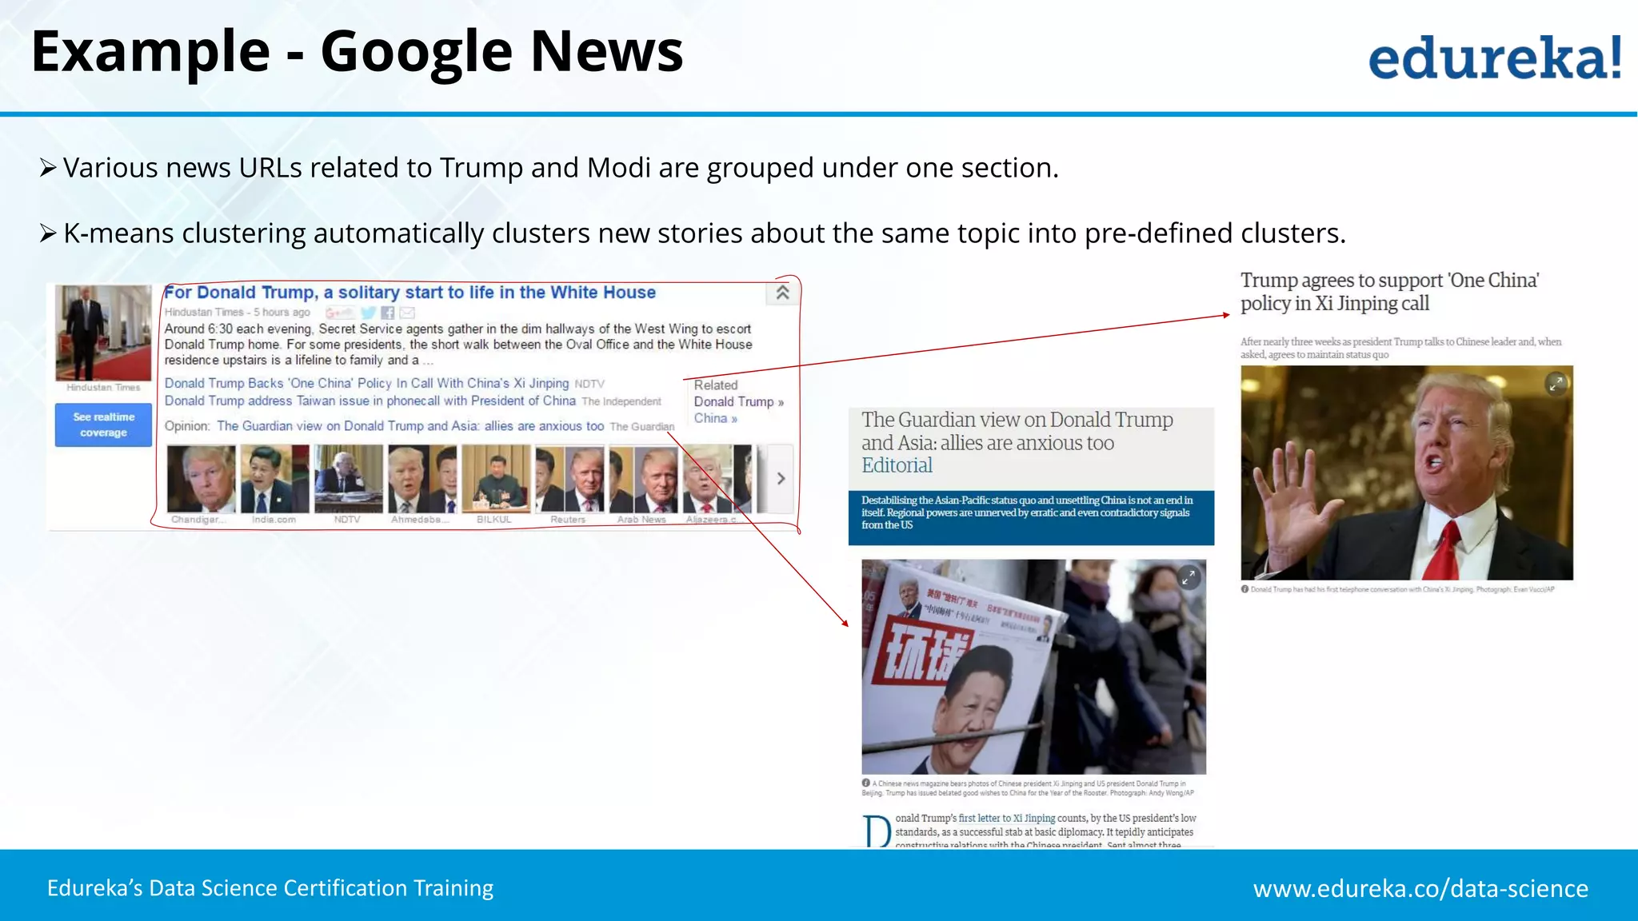Open the Guardian view opinion link
This screenshot has height=921, width=1638.
tap(410, 426)
